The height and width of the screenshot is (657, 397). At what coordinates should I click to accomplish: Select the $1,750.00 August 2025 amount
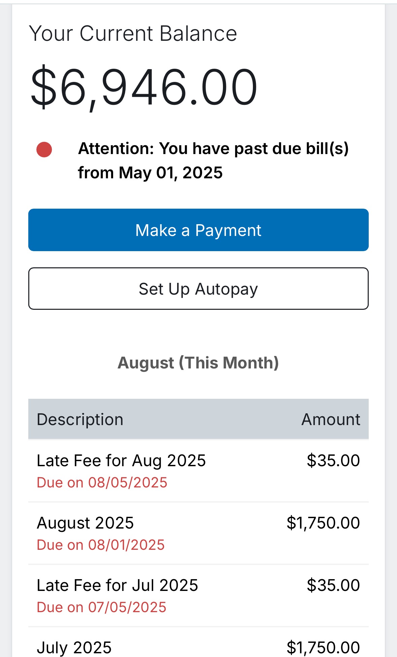[x=323, y=523]
